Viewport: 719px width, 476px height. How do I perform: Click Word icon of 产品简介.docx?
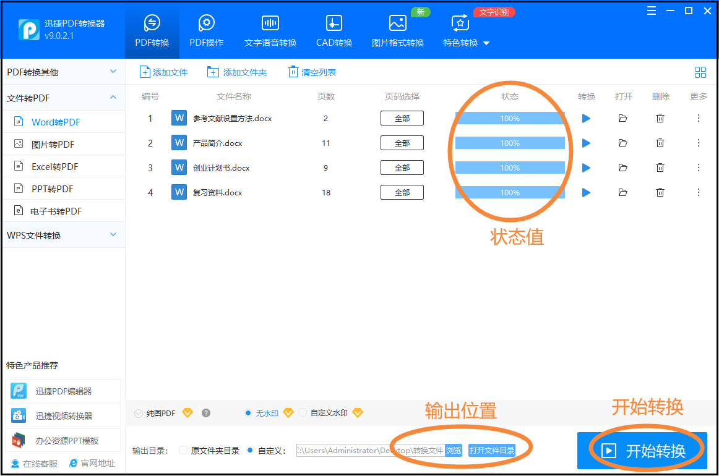coord(179,143)
